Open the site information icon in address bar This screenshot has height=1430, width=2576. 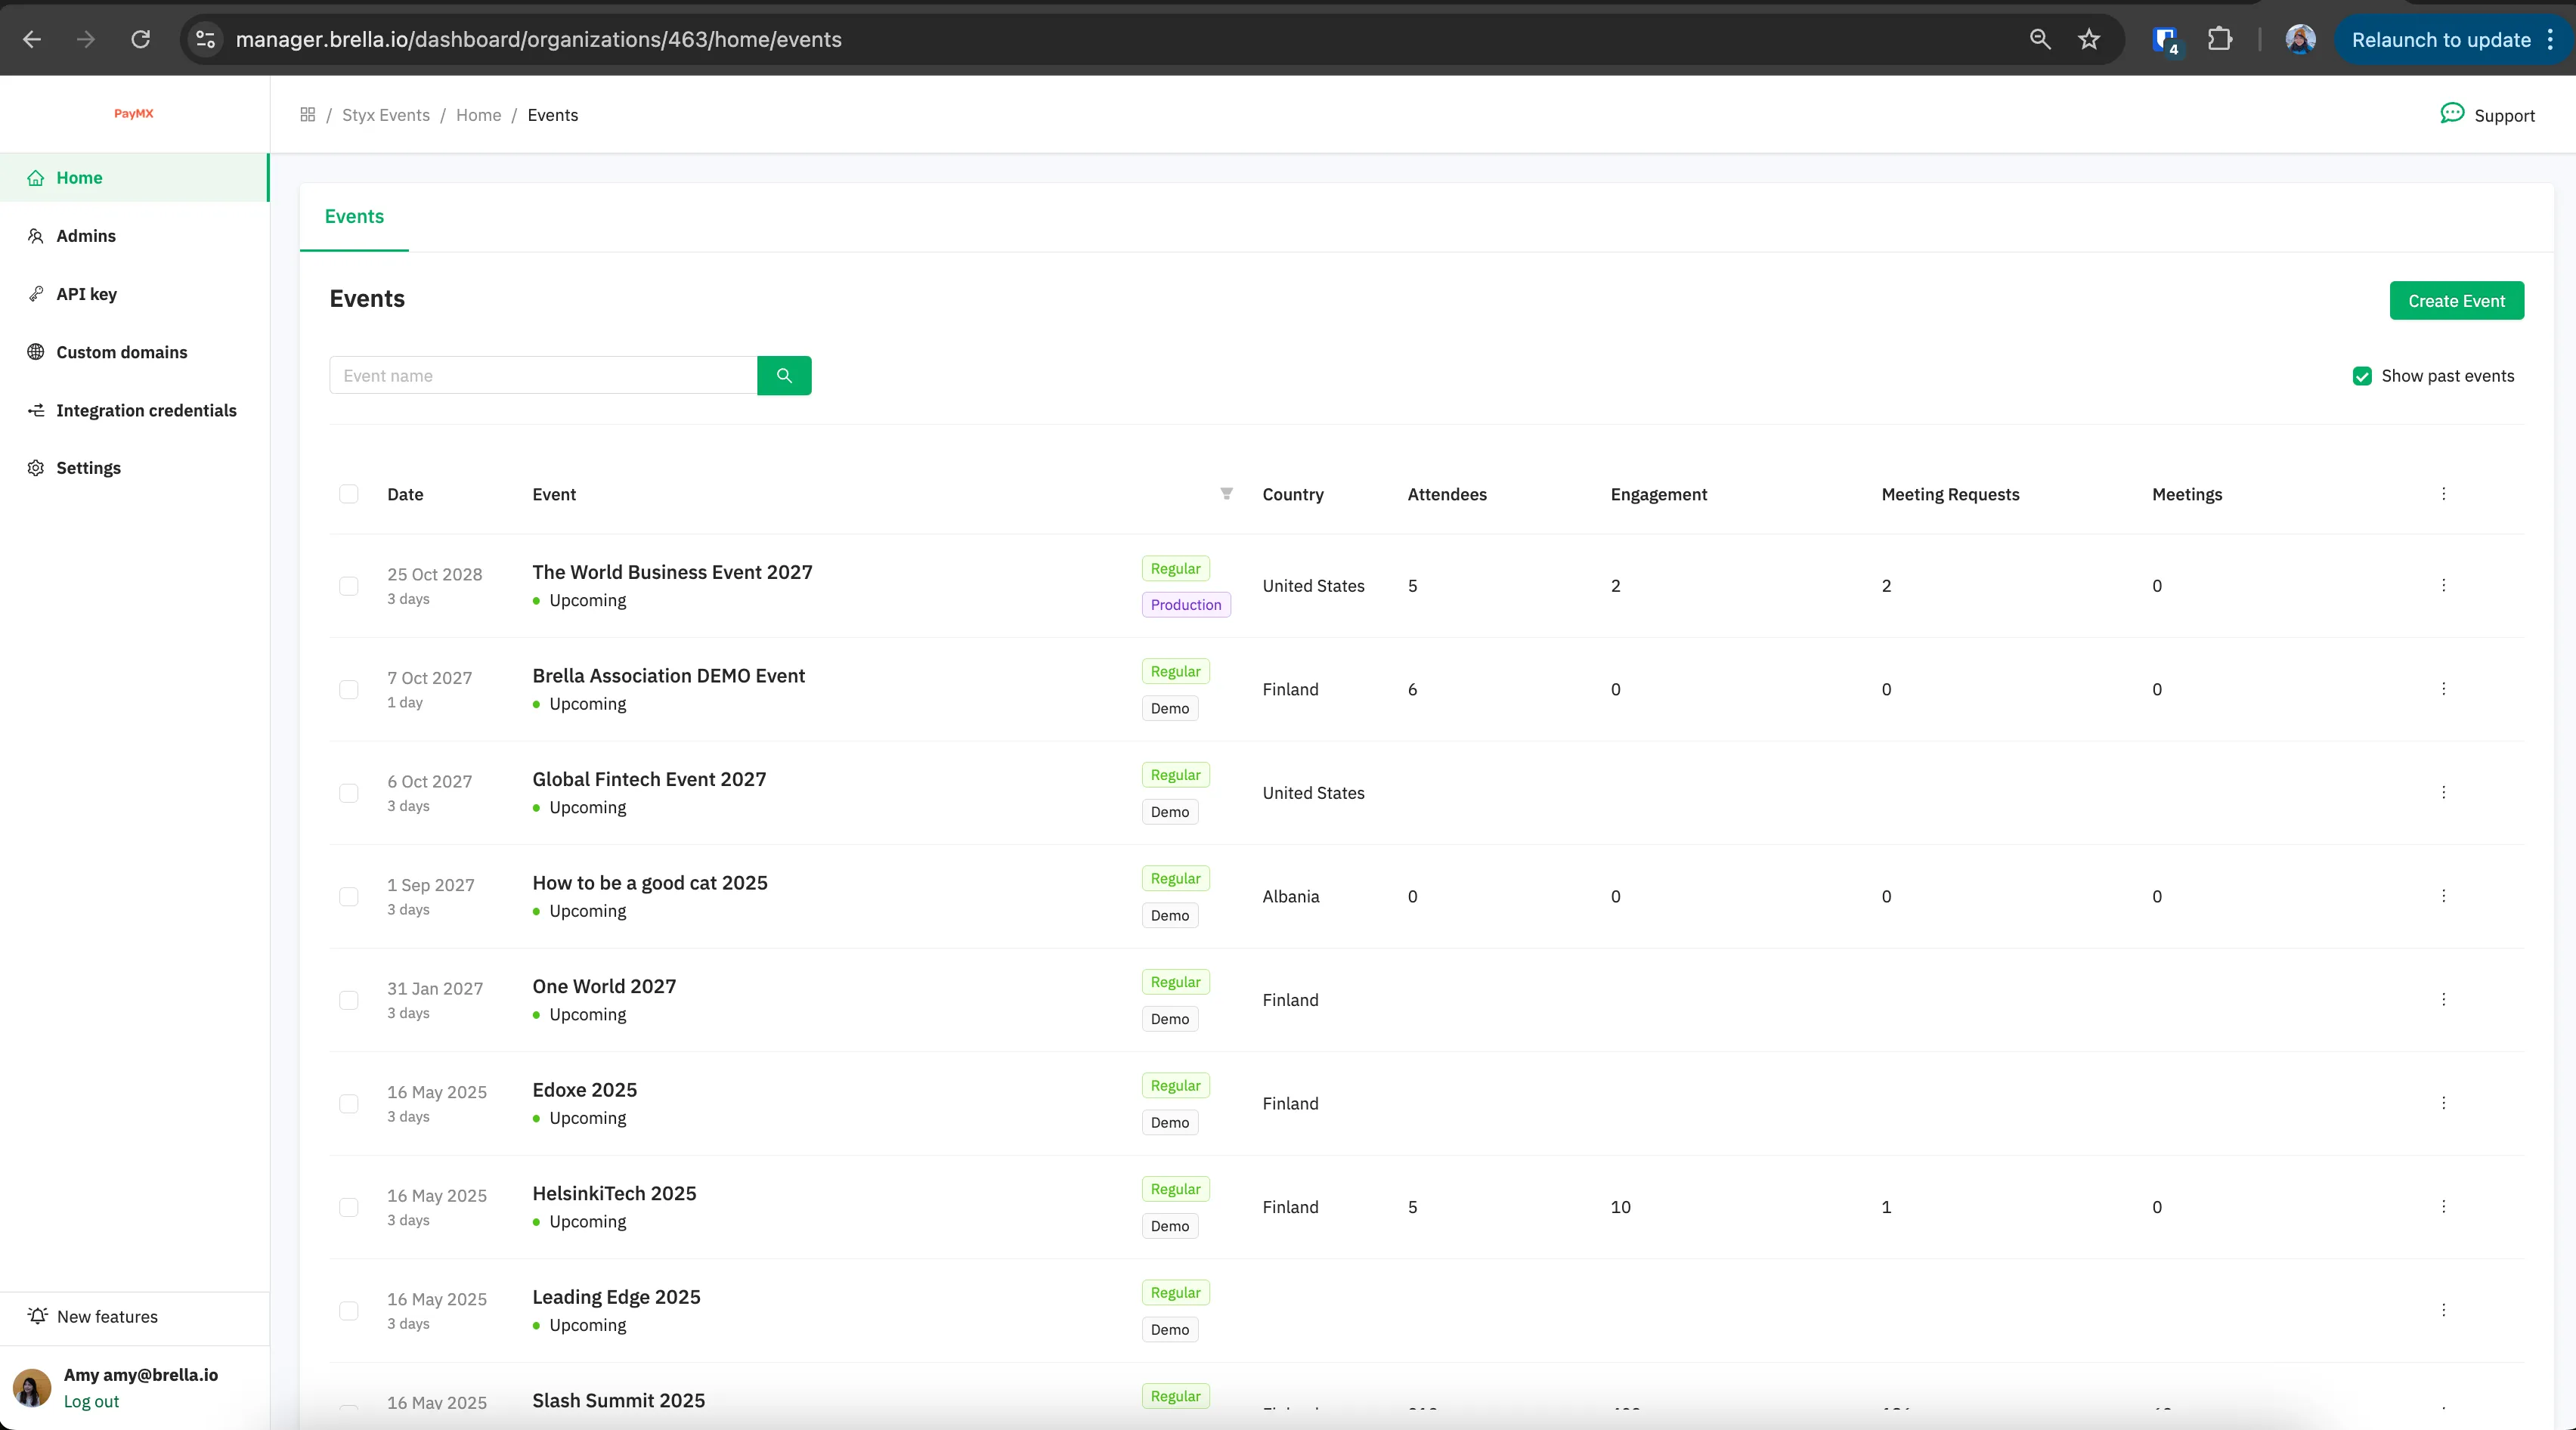click(x=205, y=39)
